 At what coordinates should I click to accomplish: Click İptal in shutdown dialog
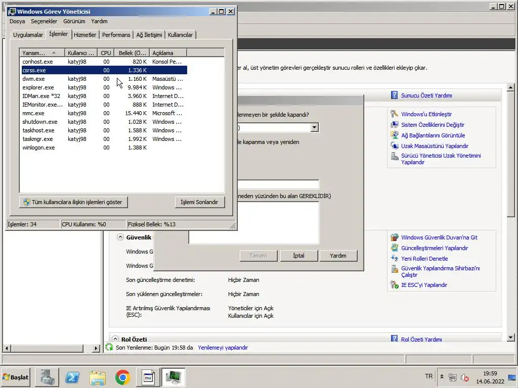(298, 255)
